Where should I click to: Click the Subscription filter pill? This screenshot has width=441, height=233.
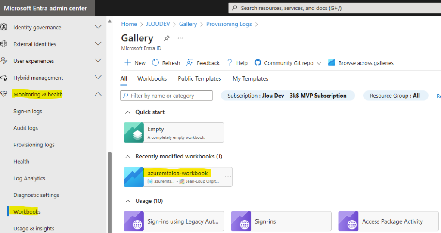pyautogui.click(x=288, y=96)
